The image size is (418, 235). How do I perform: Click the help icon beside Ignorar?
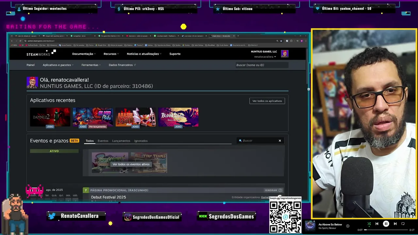coord(280,190)
